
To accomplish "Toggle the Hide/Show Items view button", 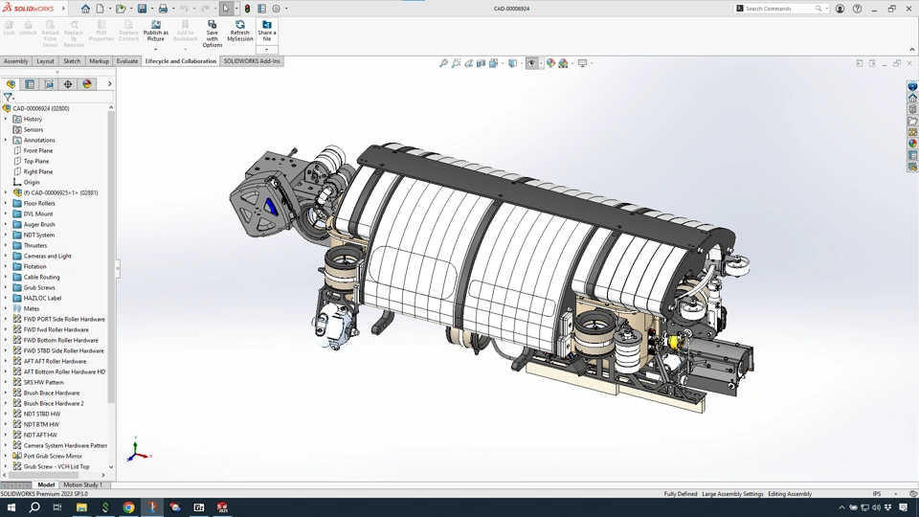I will [531, 63].
